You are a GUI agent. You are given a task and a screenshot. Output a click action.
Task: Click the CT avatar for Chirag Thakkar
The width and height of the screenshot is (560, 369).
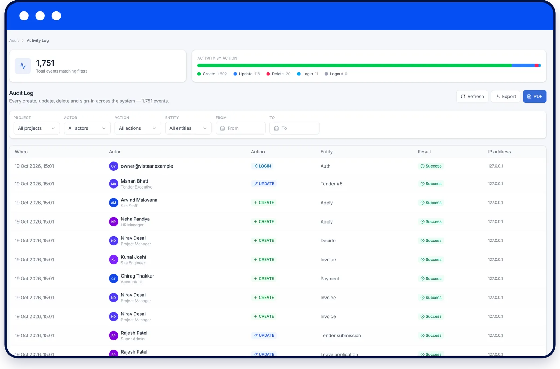point(113,279)
